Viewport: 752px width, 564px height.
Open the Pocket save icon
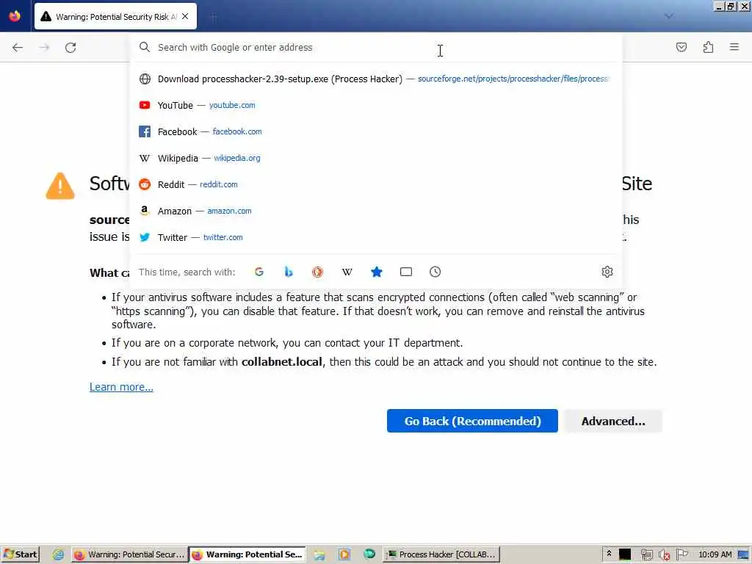coord(681,47)
